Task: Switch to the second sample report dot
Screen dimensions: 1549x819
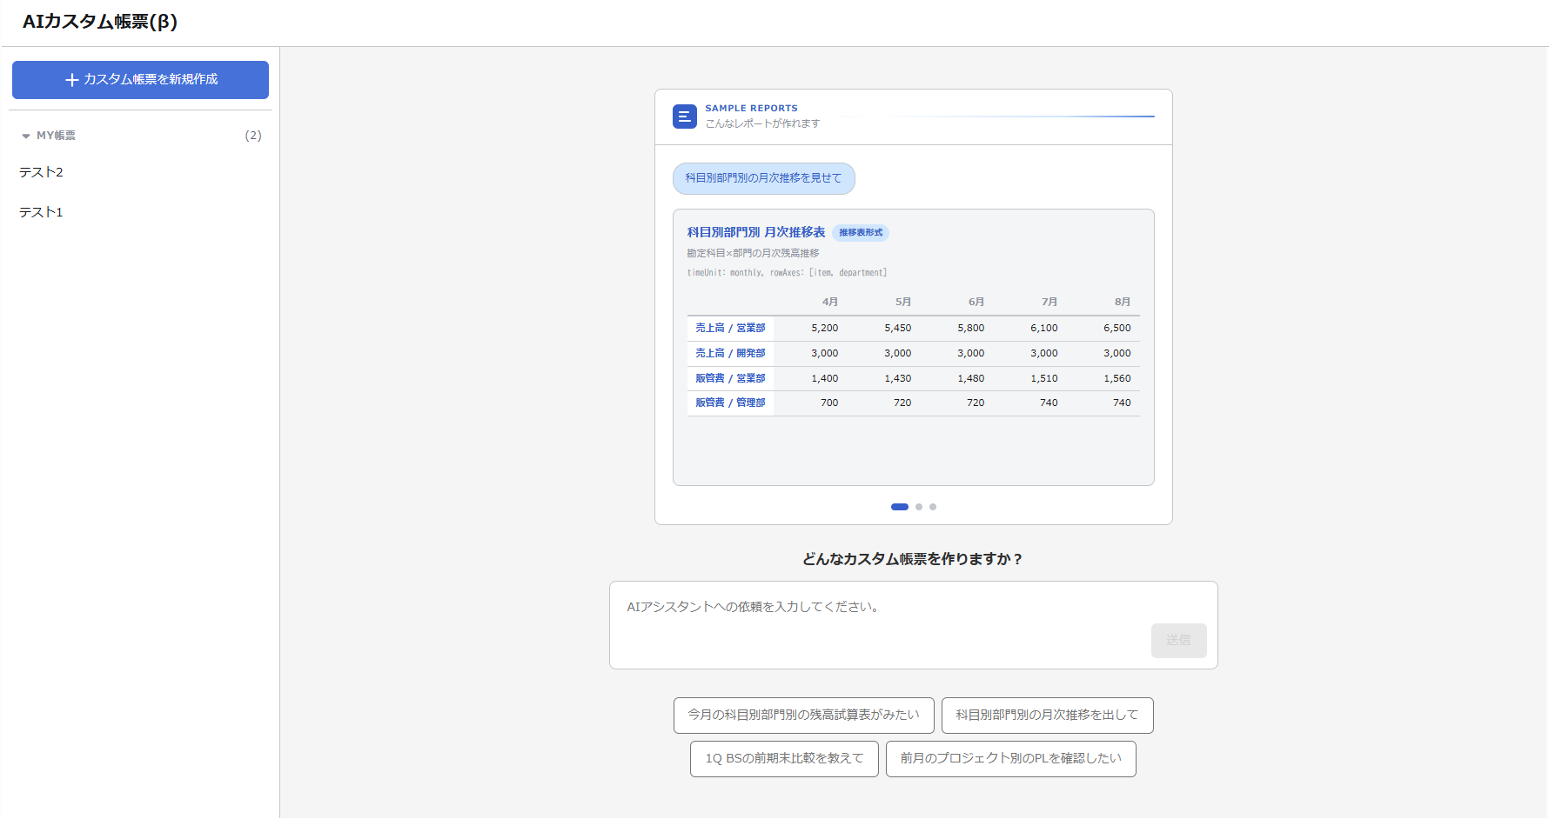Action: [x=919, y=507]
